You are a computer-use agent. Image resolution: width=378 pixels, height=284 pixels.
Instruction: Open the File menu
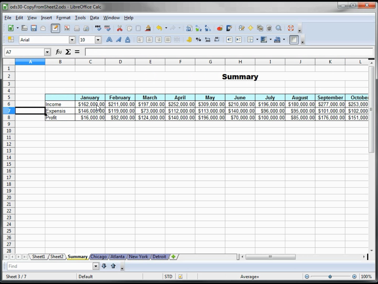pyautogui.click(x=8, y=18)
